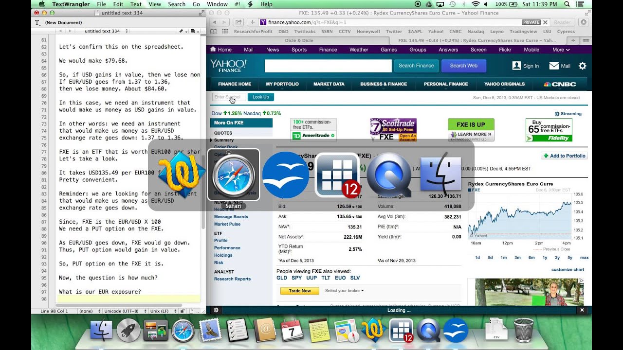Open the Go menu
Image resolution: width=623 pixels, height=350 pixels.
click(196, 4)
